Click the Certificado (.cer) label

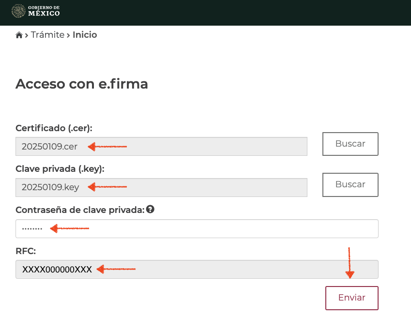click(54, 128)
